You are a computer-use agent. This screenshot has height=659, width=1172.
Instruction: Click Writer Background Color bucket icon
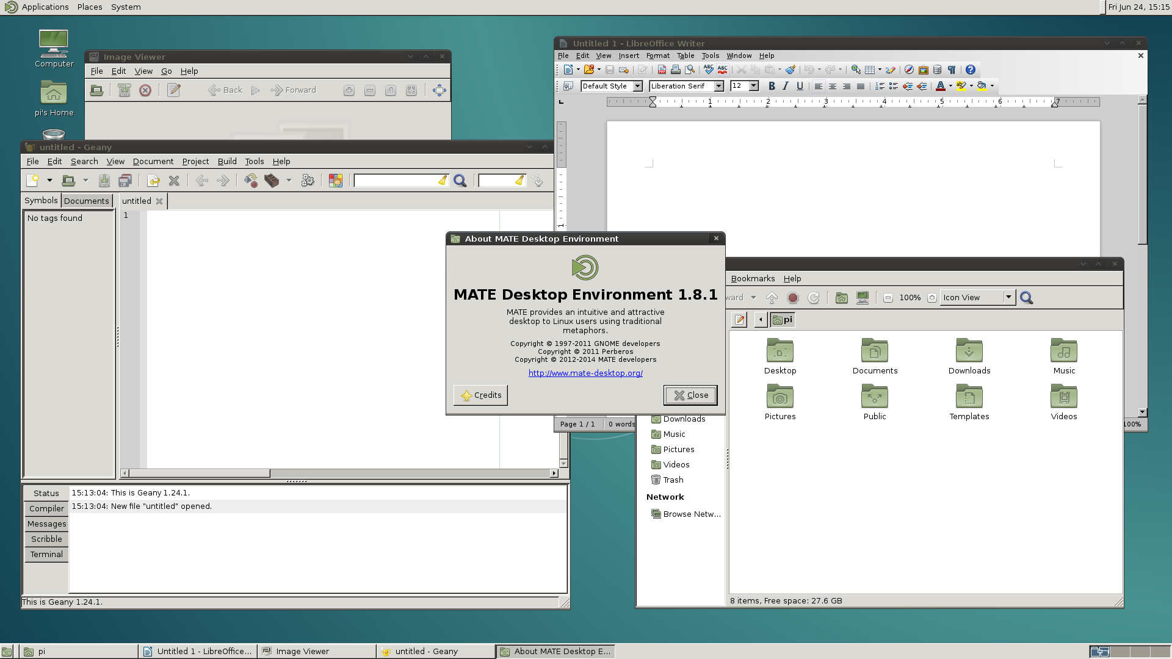pyautogui.click(x=982, y=86)
